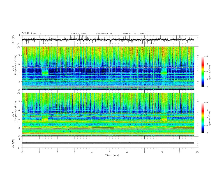
Task: Click the ch.1 voltage waveform trace
Action: pos(108,40)
